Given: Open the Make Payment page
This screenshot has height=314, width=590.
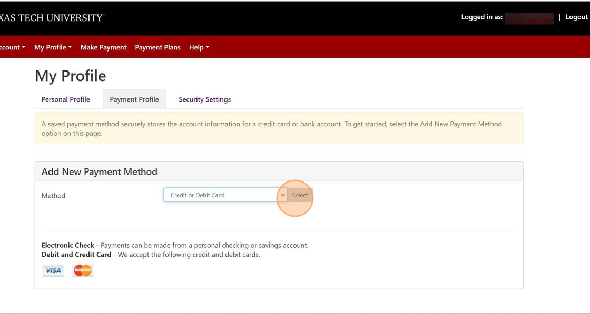Looking at the screenshot, I should pos(103,47).
